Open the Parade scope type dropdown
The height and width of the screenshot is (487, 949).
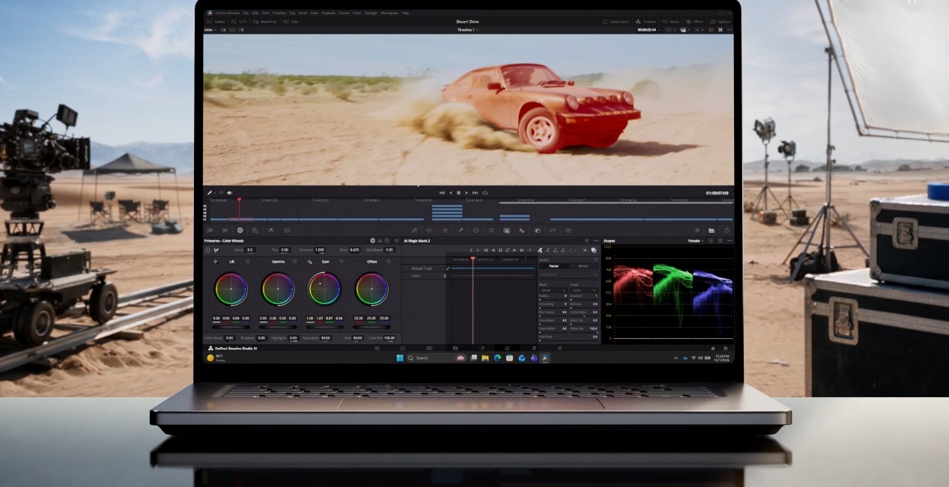click(x=696, y=241)
